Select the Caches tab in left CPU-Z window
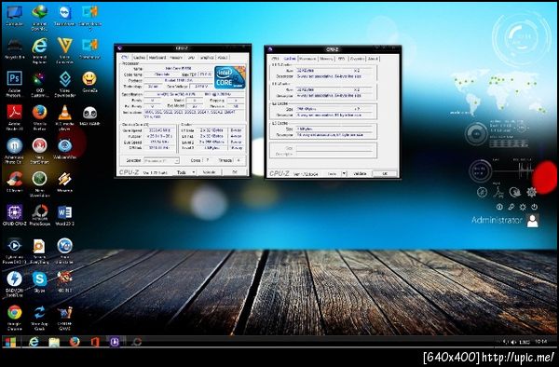 pos(140,58)
